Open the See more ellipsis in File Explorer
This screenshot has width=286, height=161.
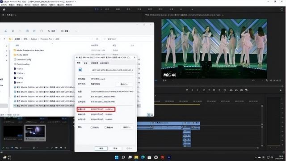point(76,31)
